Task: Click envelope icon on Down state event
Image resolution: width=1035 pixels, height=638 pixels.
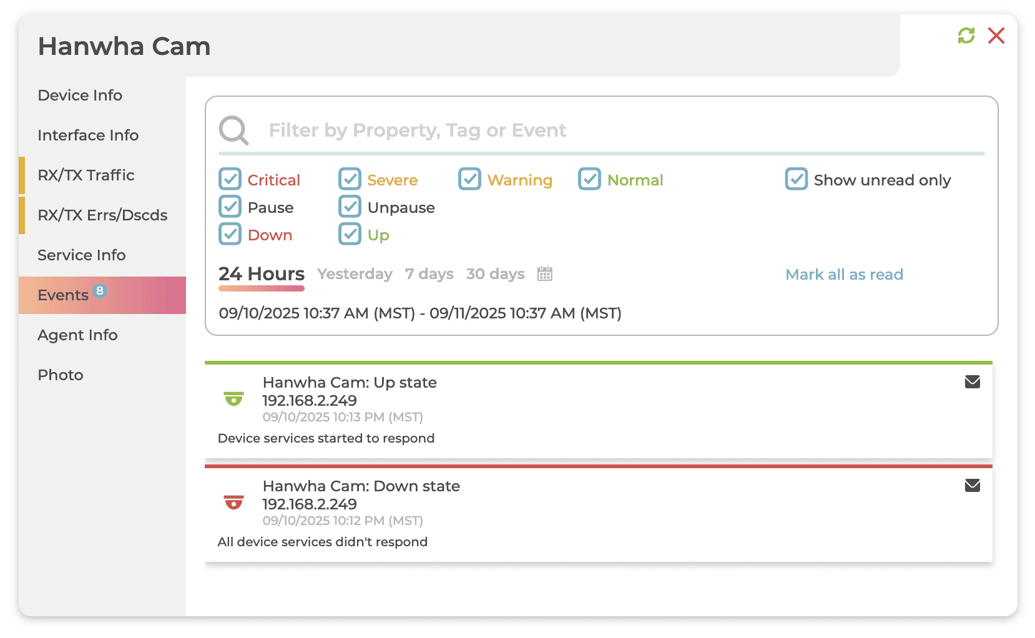Action: (973, 485)
